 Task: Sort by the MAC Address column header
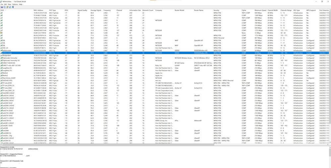(x=41, y=10)
